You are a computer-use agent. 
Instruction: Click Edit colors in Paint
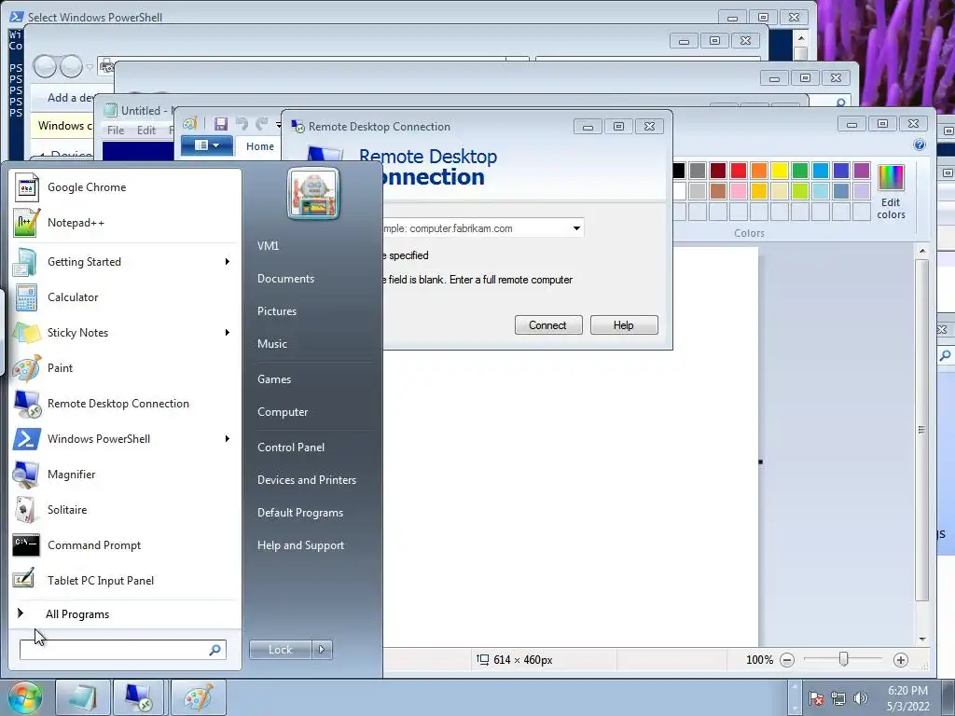pos(891,191)
